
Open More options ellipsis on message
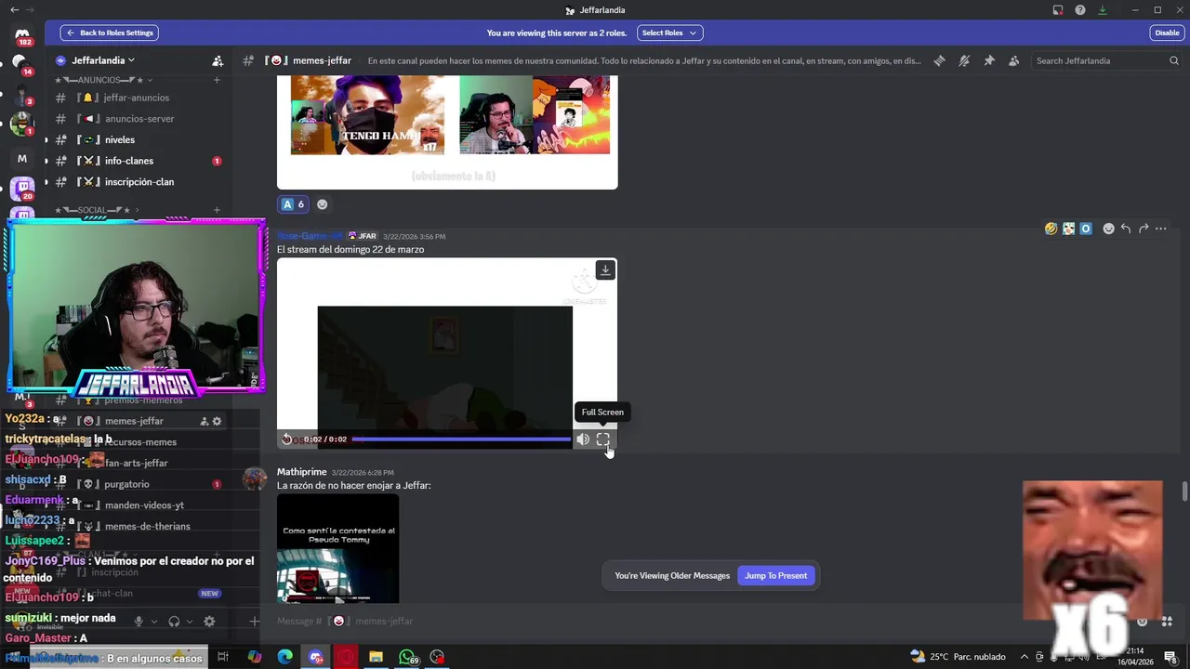(x=1160, y=229)
